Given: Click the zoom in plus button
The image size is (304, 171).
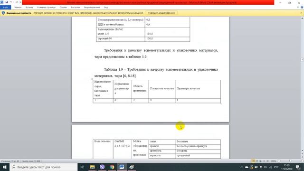Looking at the screenshot, I should point(302,161).
